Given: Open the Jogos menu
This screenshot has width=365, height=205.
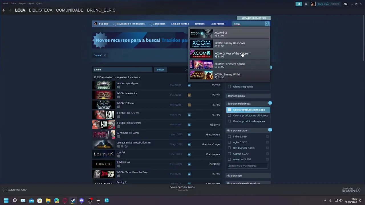Looking at the screenshot, I should tap(31, 3).
